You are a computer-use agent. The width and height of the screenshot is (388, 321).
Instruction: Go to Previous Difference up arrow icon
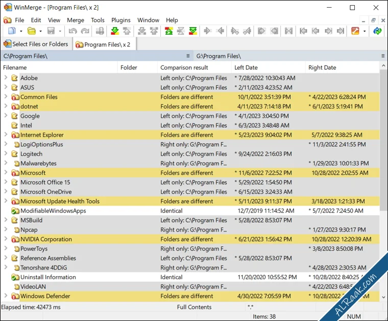click(127, 31)
